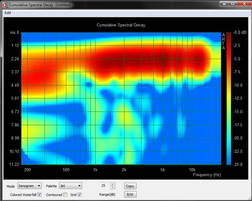
Task: Minimize the Cumulative Spectral Decay window
Action: coord(224,4)
